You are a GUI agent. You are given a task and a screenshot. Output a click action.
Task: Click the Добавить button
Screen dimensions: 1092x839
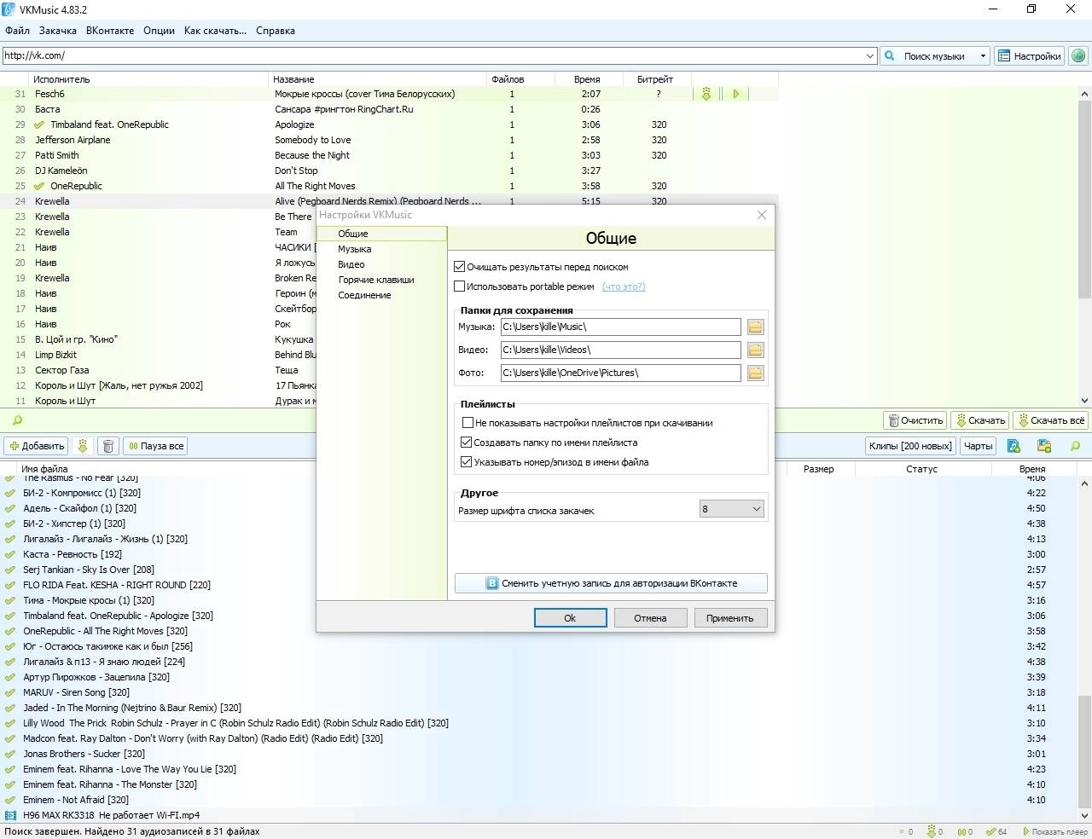point(37,446)
